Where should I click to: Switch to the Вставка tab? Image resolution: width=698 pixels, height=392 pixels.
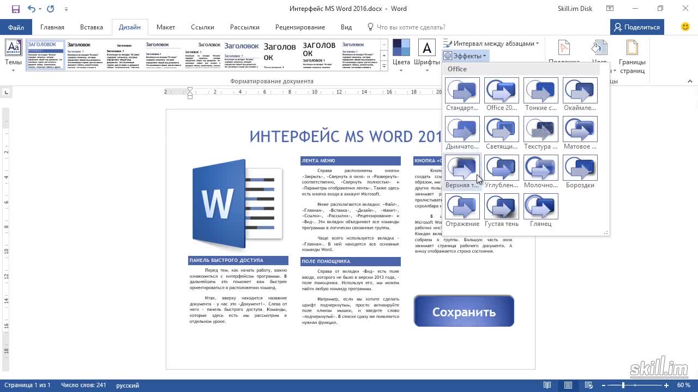coord(92,27)
